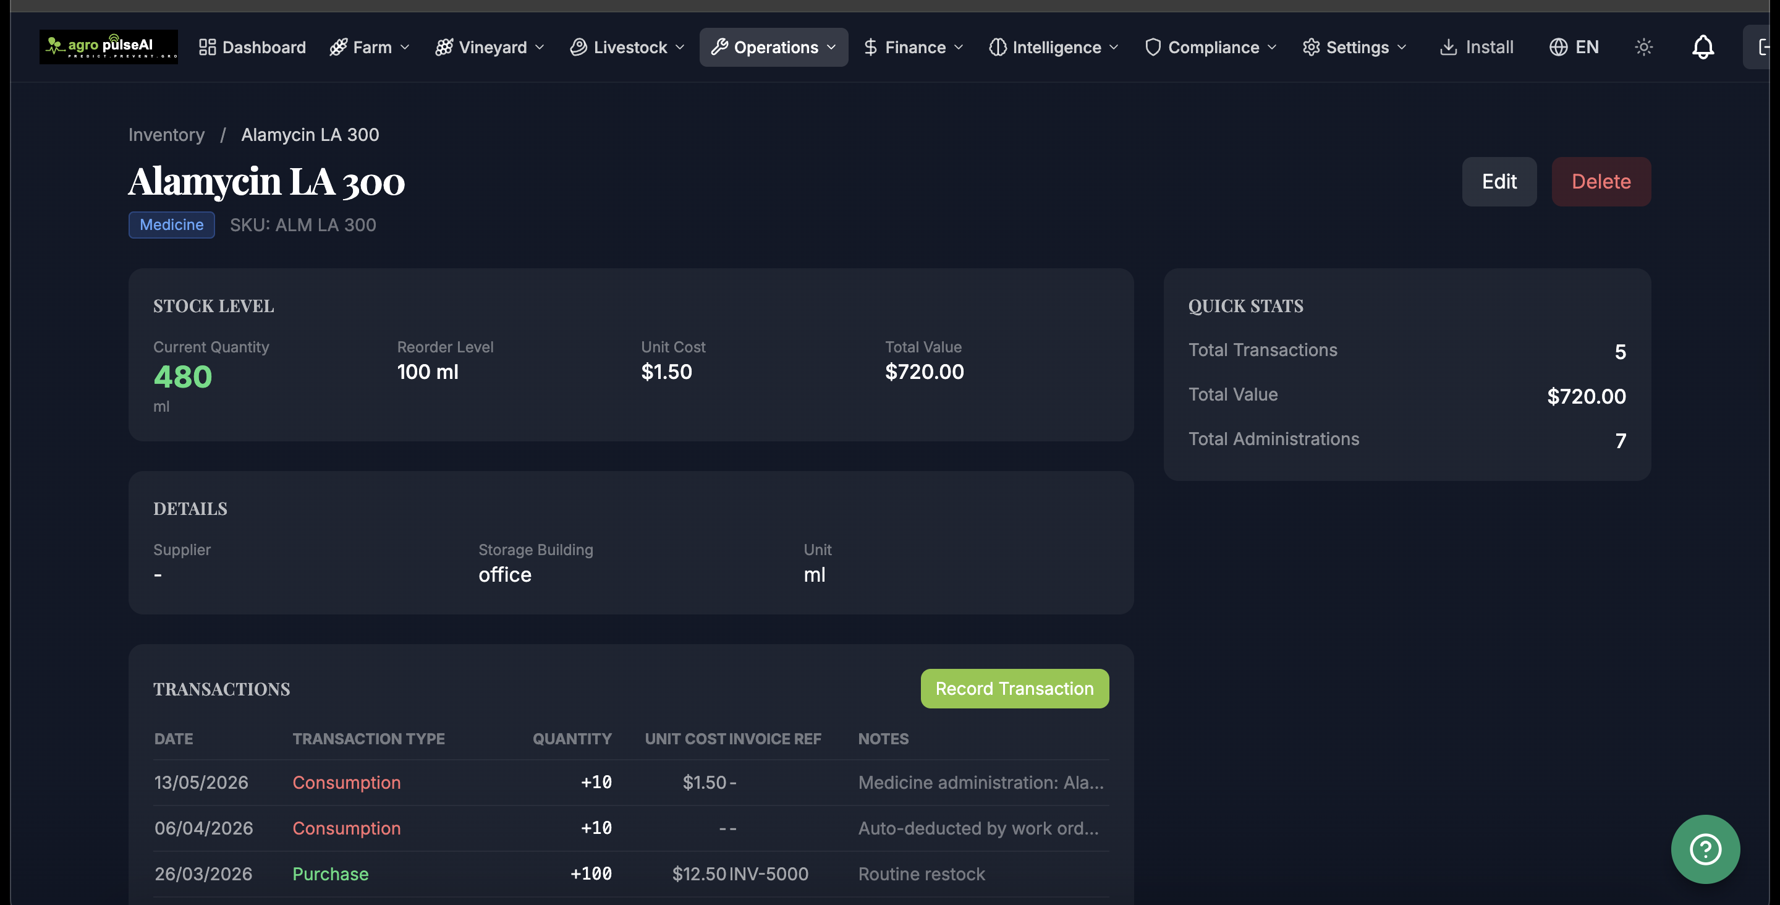Screen dimensions: 1780x905
Task: Open the Install menu item
Action: coord(1477,47)
